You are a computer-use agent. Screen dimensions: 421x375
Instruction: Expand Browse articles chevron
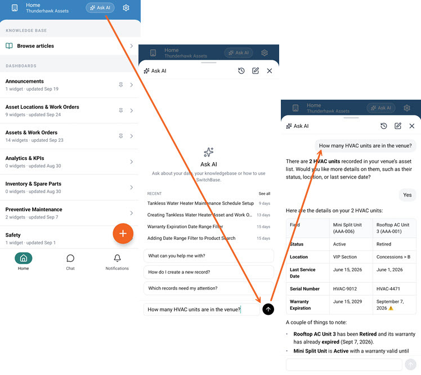tap(132, 46)
